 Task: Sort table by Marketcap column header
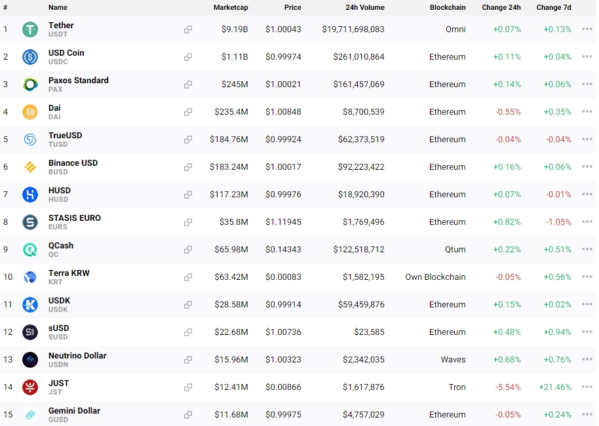click(x=231, y=7)
